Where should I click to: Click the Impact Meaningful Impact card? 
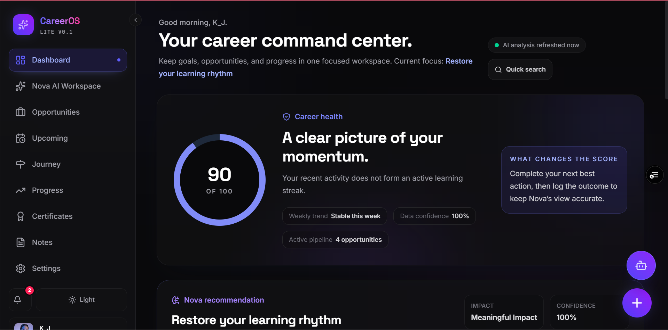click(x=504, y=312)
